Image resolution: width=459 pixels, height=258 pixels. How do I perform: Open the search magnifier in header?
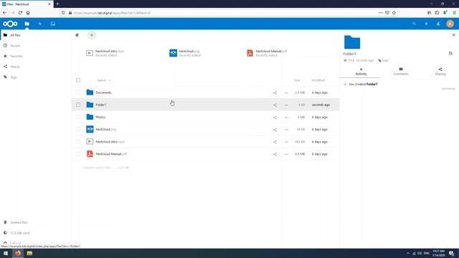pyautogui.click(x=414, y=24)
